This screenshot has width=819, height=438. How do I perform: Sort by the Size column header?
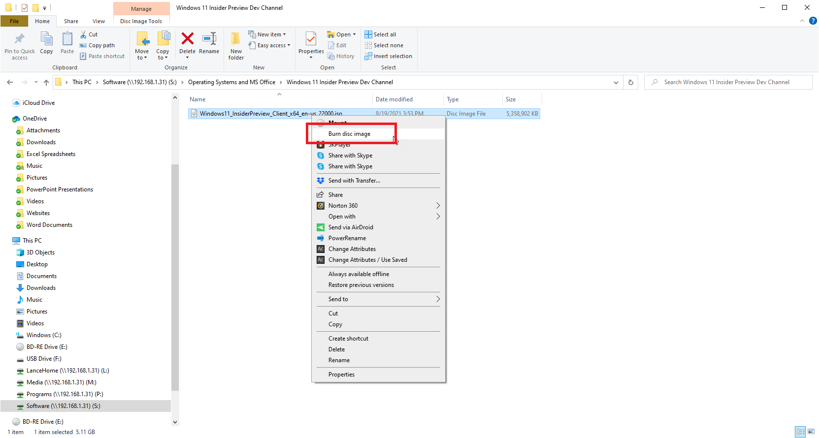(521, 99)
